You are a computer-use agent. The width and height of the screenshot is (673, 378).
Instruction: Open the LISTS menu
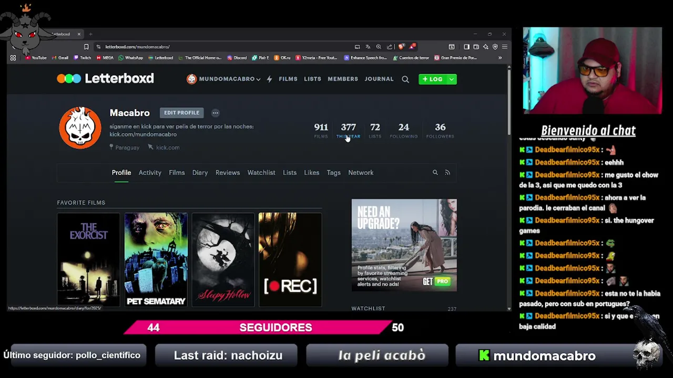click(x=312, y=79)
